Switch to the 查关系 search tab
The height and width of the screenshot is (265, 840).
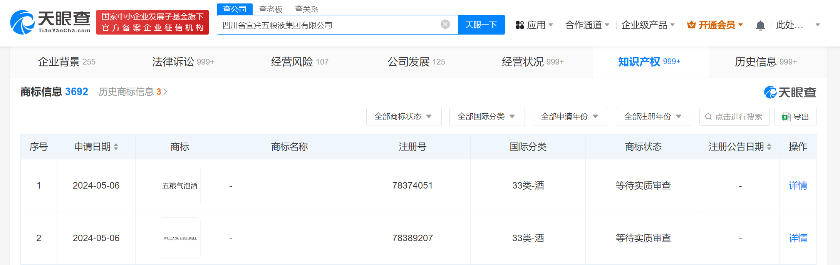[x=307, y=9]
